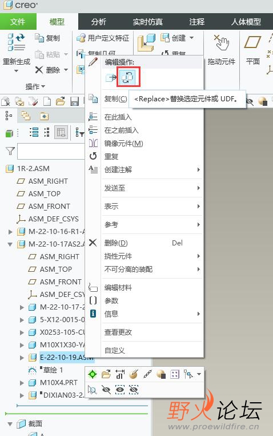
Task: Click the appearance color sphere in mini toolbar
Action: [x=161, y=374]
